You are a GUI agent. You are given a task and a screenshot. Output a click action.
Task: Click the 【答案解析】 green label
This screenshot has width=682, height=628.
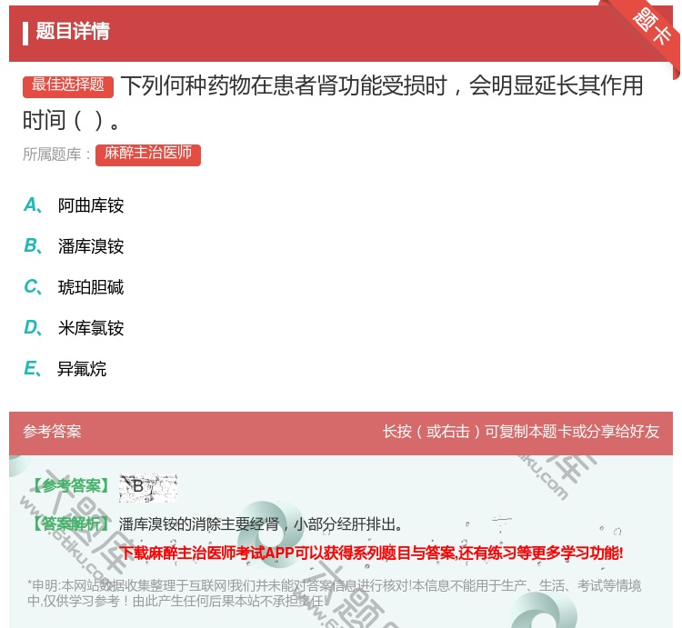pos(72,524)
